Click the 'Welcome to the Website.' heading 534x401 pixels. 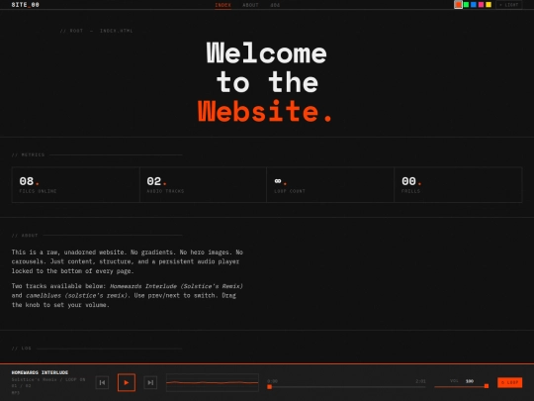click(266, 82)
